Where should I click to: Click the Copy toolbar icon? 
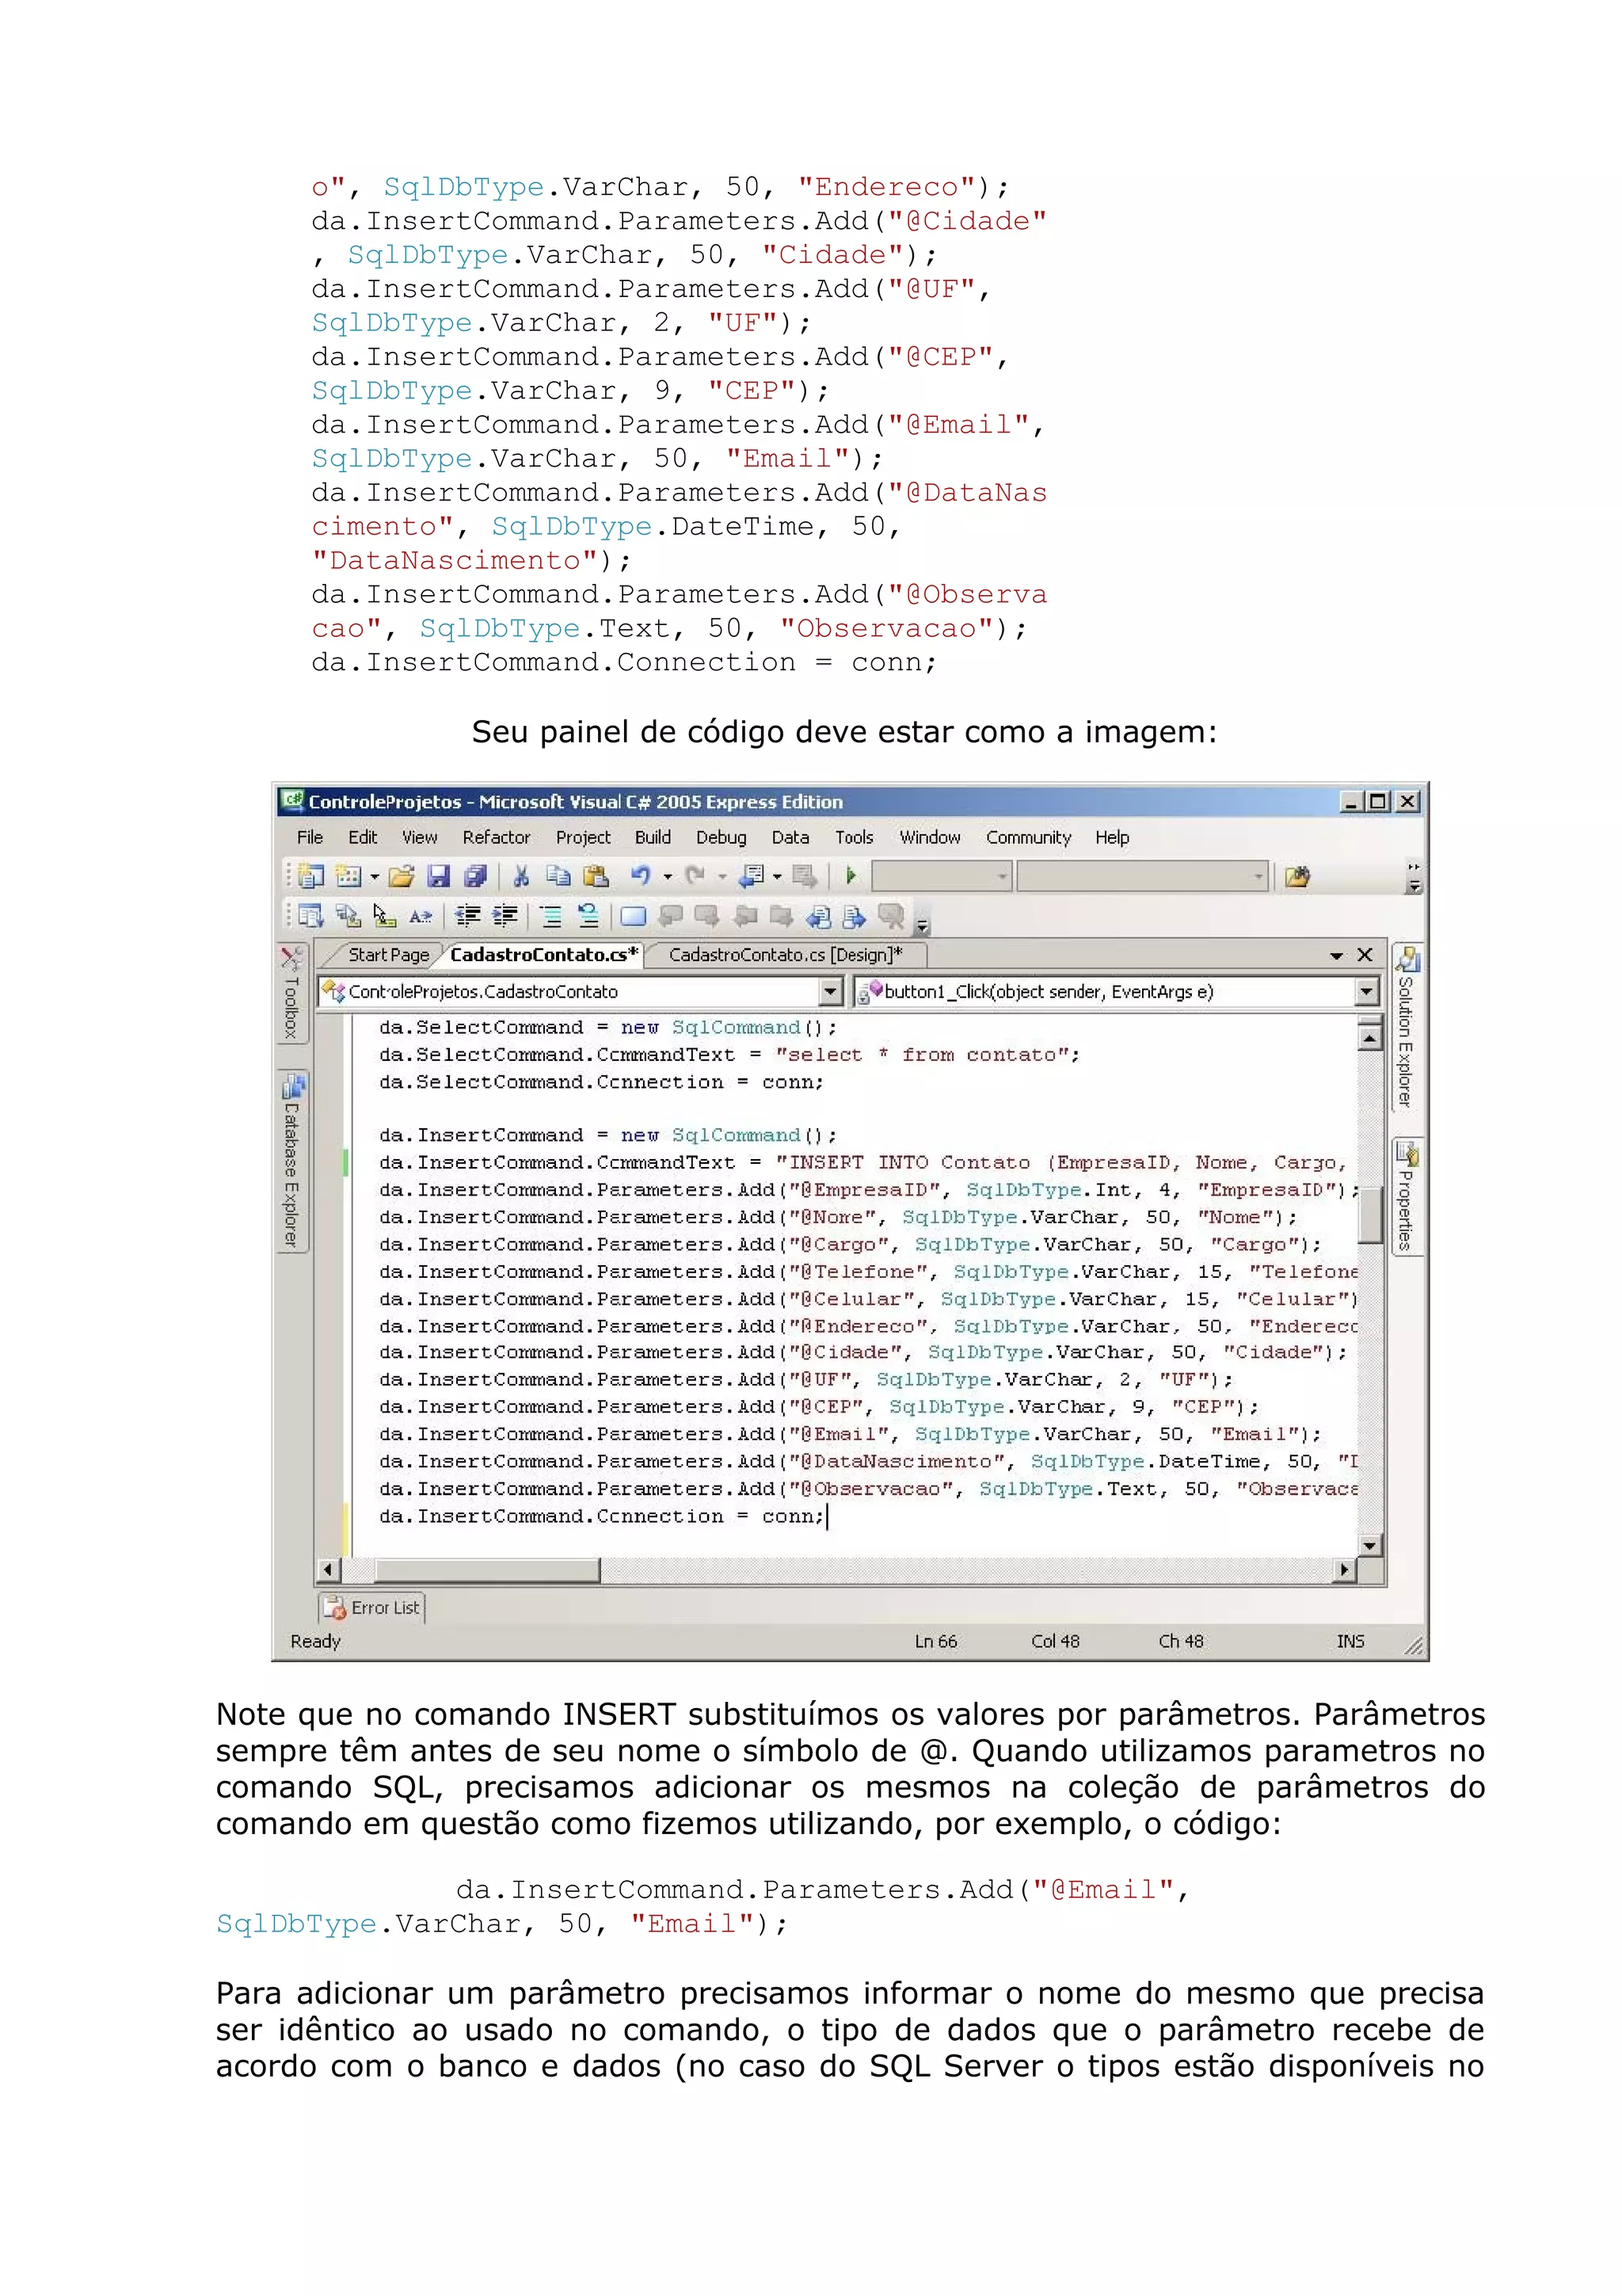[558, 877]
